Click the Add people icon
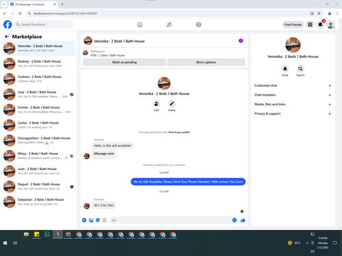The width and height of the screenshot is (342, 256). pos(156,104)
